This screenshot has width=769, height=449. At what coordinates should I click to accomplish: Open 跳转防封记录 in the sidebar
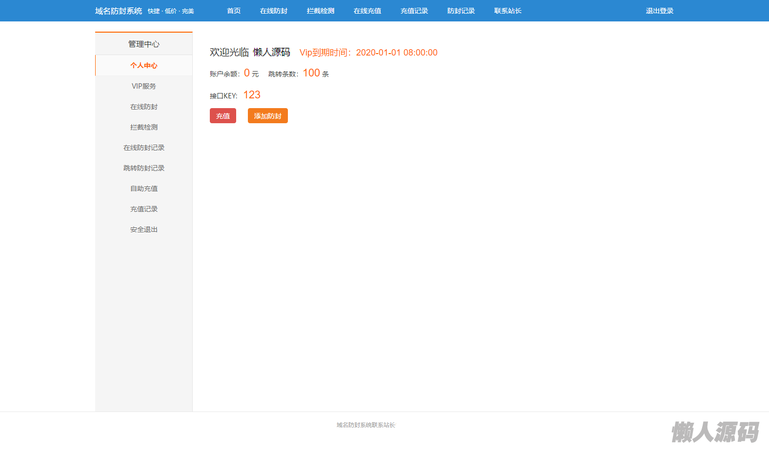click(144, 168)
